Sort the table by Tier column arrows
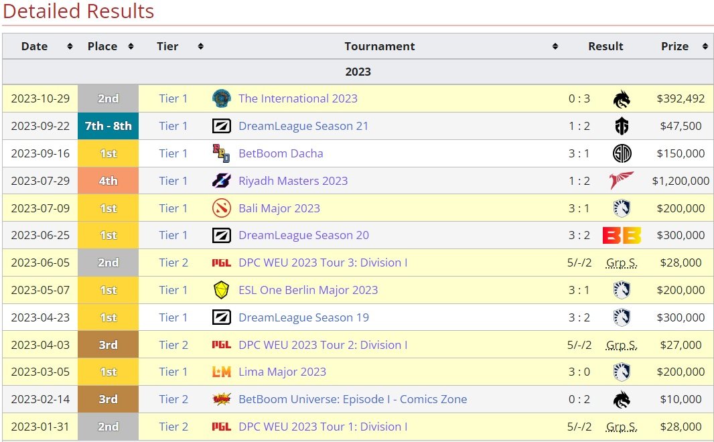 [200, 46]
